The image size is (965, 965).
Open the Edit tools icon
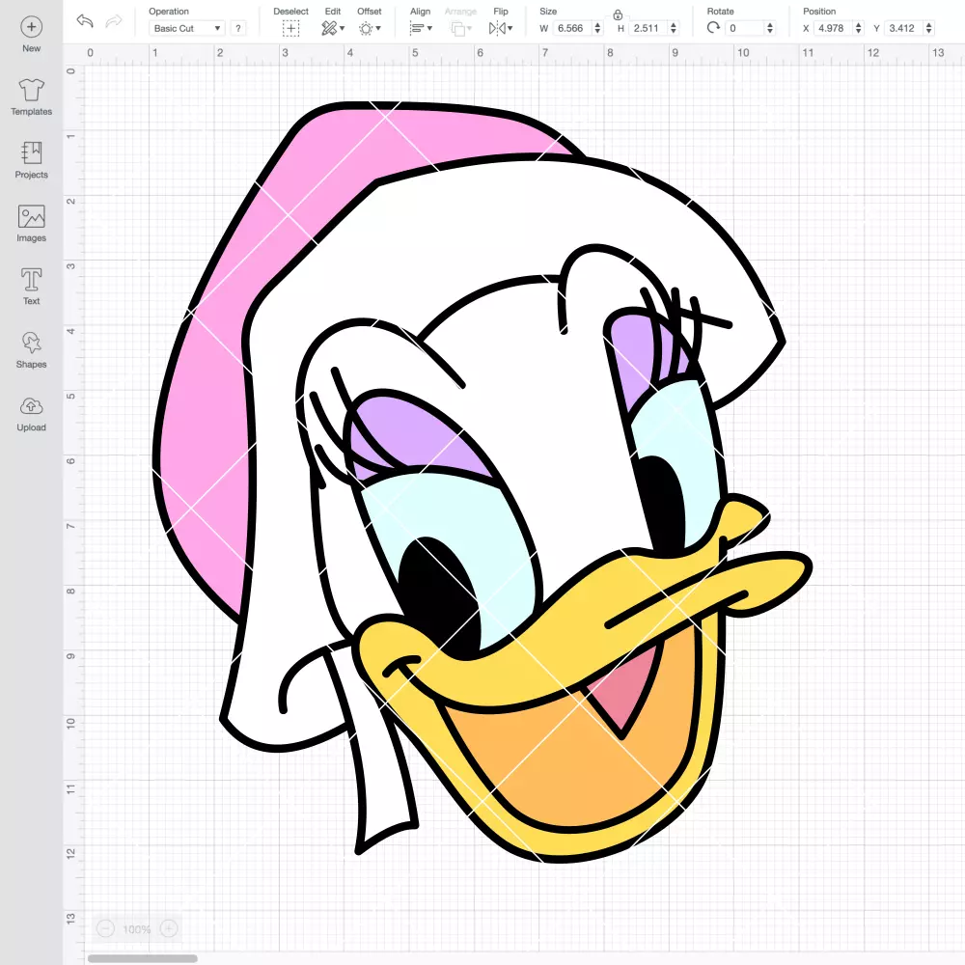(x=329, y=28)
